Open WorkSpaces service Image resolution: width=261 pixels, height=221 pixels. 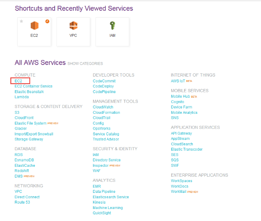[x=182, y=181]
